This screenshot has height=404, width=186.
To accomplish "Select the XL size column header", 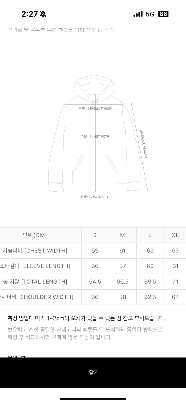I will (175, 235).
